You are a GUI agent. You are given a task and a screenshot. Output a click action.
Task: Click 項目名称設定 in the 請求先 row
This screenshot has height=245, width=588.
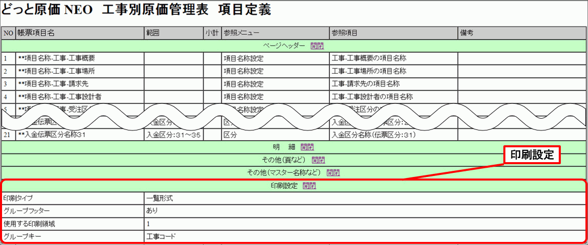pyautogui.click(x=275, y=84)
